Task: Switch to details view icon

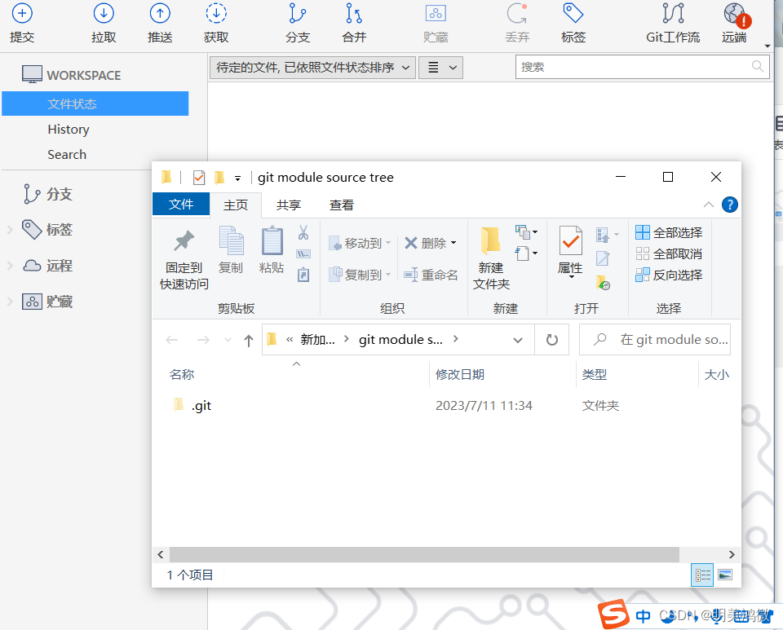Action: click(702, 575)
